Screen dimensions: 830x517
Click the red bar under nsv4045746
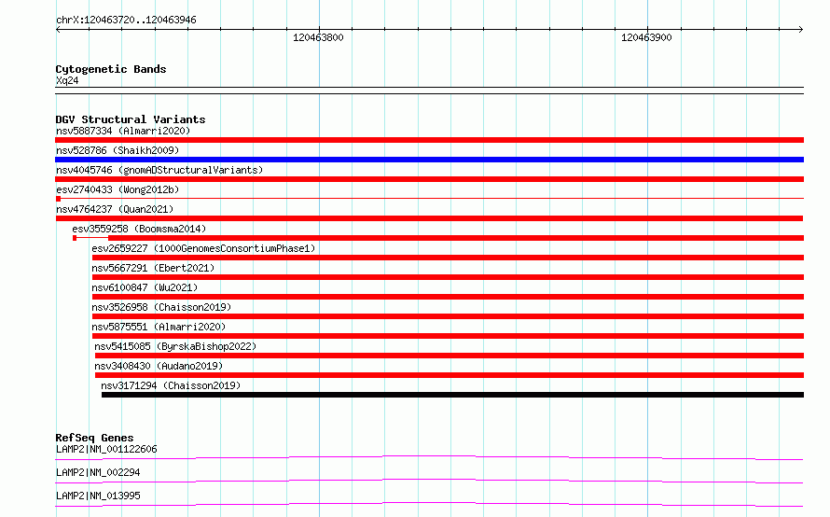[x=429, y=179]
